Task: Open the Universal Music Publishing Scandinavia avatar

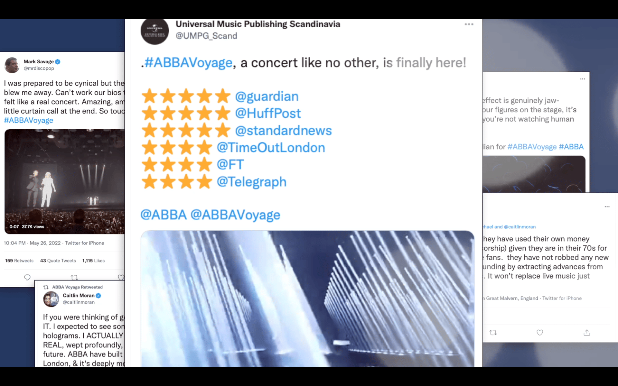Action: (155, 31)
